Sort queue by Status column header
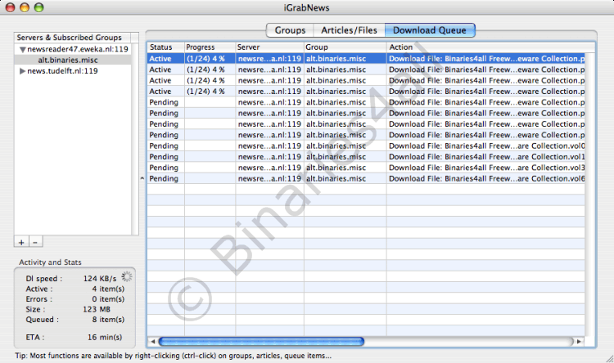This screenshot has width=614, height=363. point(165,47)
